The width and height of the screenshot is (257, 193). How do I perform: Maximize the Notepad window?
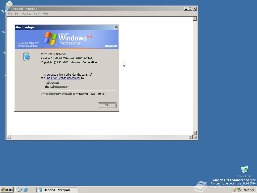190,9
